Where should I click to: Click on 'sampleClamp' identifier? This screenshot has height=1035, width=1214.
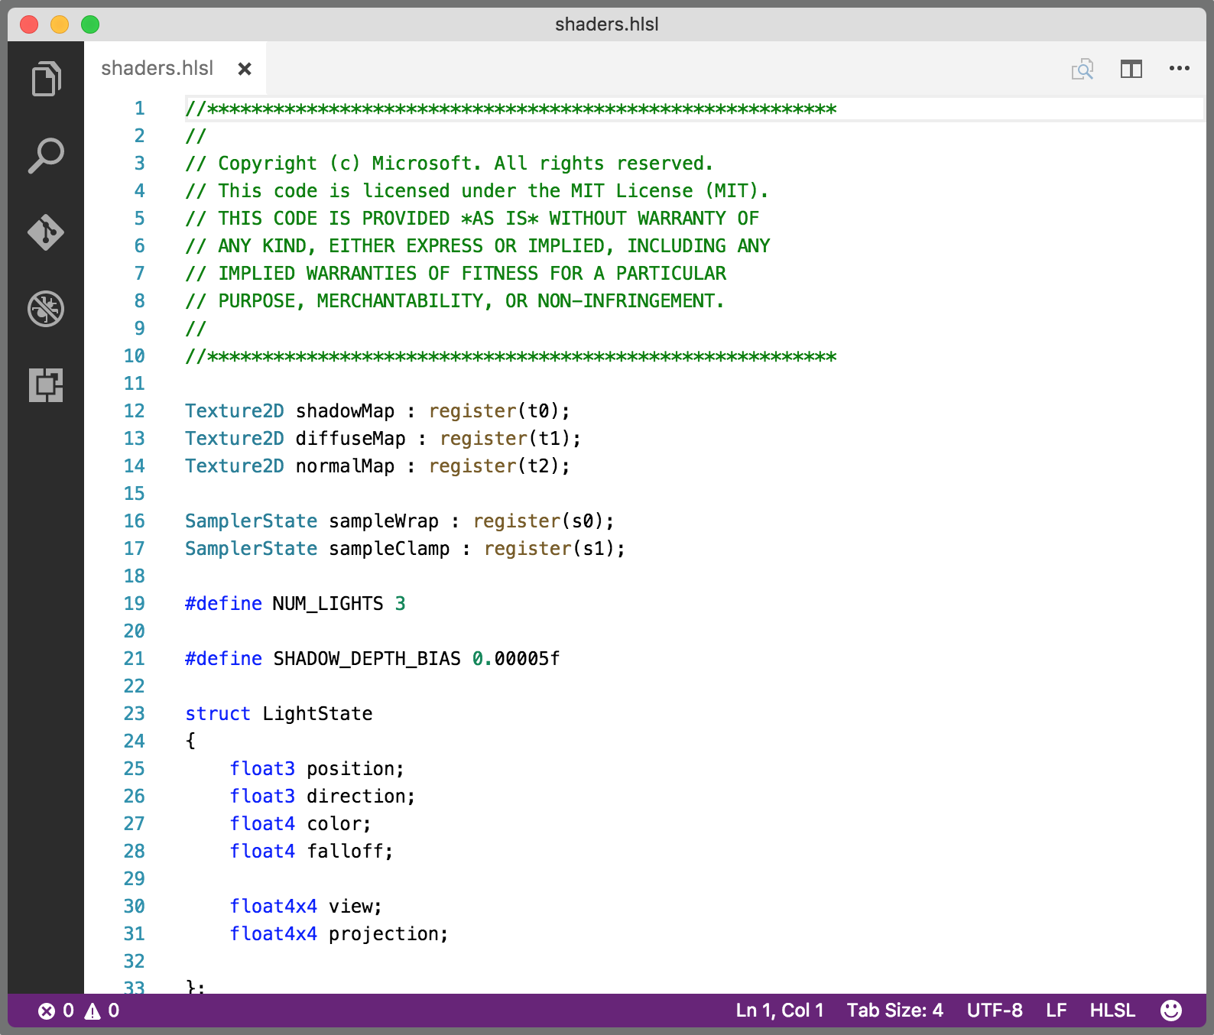pyautogui.click(x=389, y=549)
